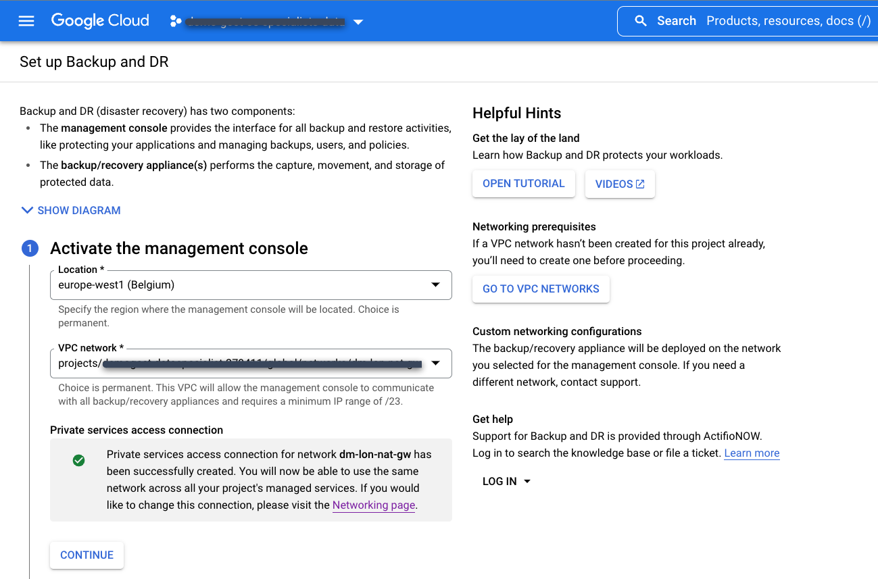The height and width of the screenshot is (579, 878).
Task: Click the VIDEOS button
Action: pyautogui.click(x=620, y=183)
